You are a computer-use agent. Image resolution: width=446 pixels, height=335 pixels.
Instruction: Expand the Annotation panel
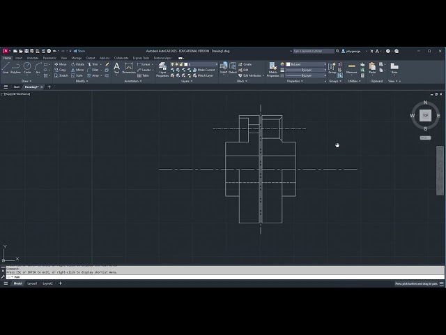(x=133, y=81)
